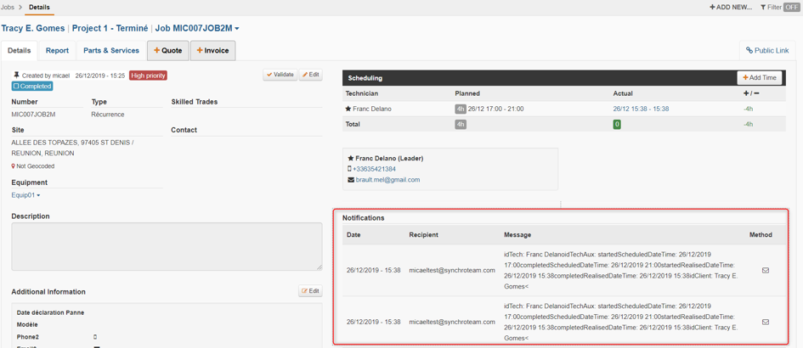The width and height of the screenshot is (803, 348).
Task: Click email icon in first notification row
Action: tap(766, 271)
